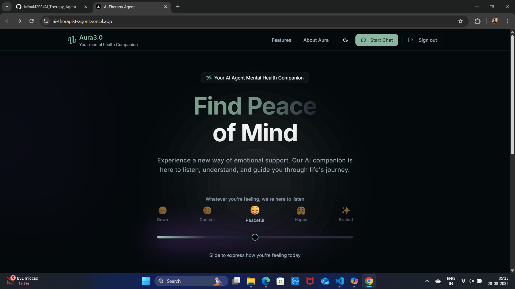Bookmark this page with star icon
The width and height of the screenshot is (515, 289).
pos(461,21)
